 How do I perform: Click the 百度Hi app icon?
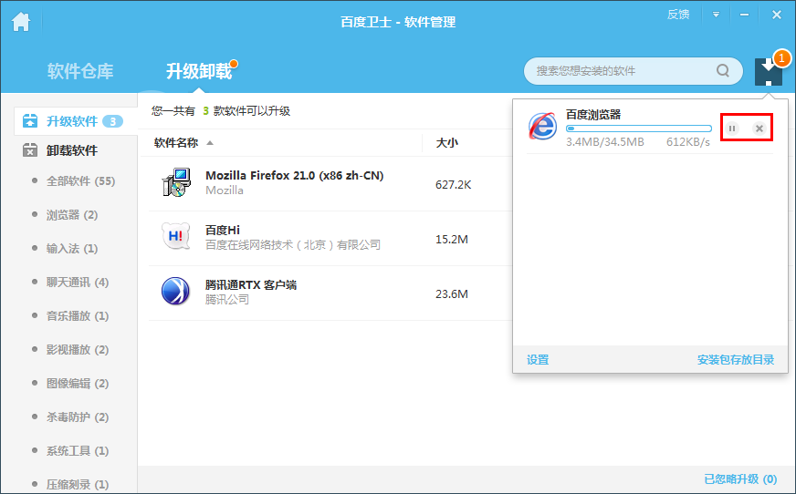(x=175, y=236)
